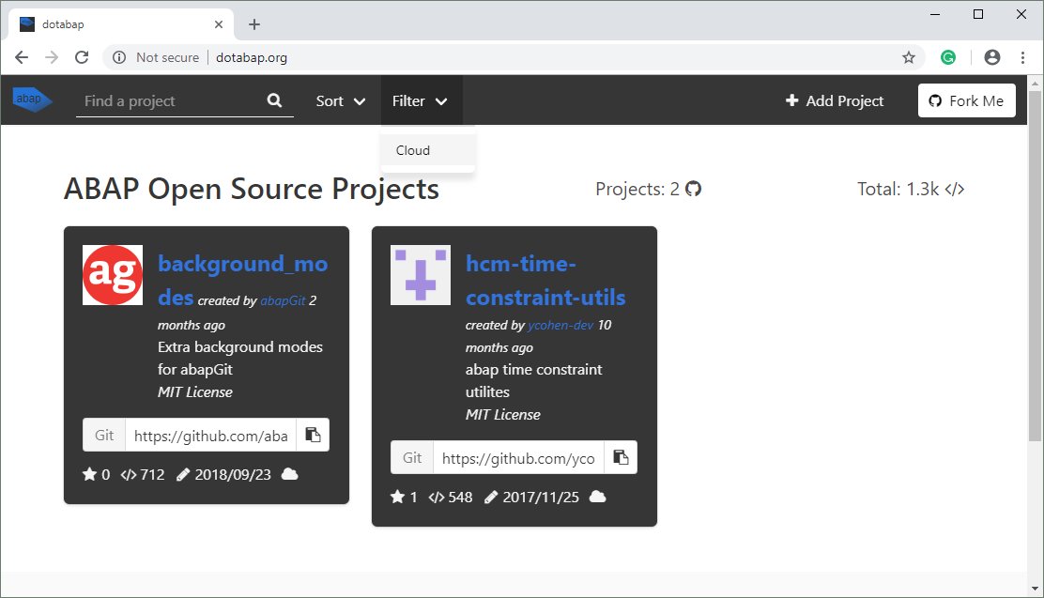Screen dimensions: 1044x598
Task: Click the 'Total: 1.3k' counter text
Action: click(898, 189)
